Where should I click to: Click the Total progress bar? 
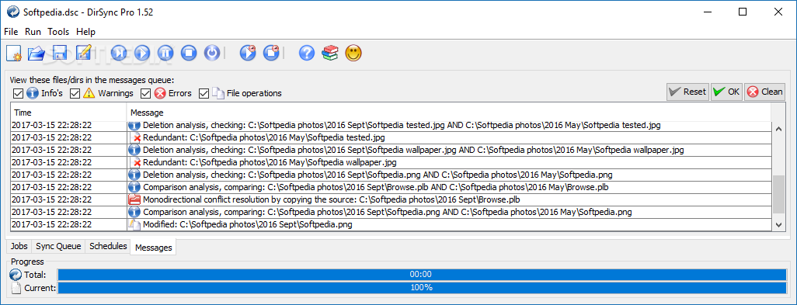click(421, 275)
